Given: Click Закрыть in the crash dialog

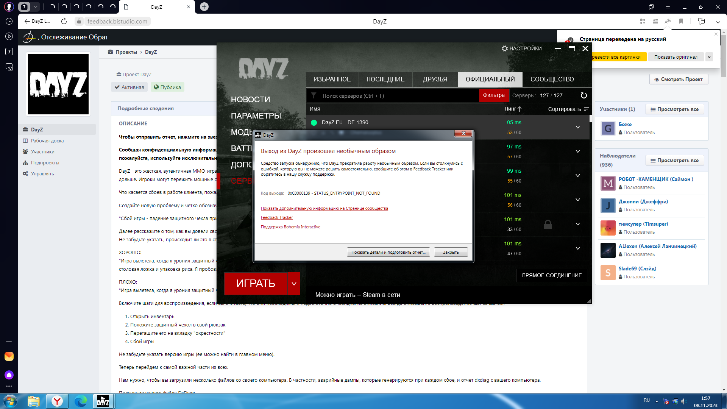Looking at the screenshot, I should pos(451,252).
